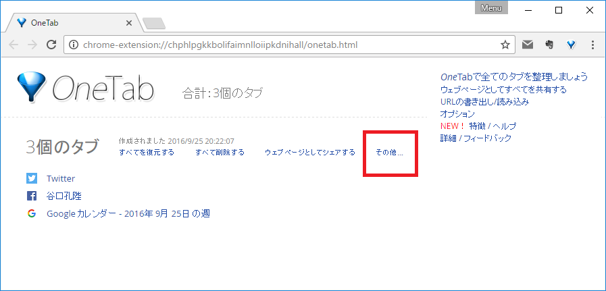This screenshot has width=606, height=291.
Task: Open the オプション settings link
Action: (457, 114)
